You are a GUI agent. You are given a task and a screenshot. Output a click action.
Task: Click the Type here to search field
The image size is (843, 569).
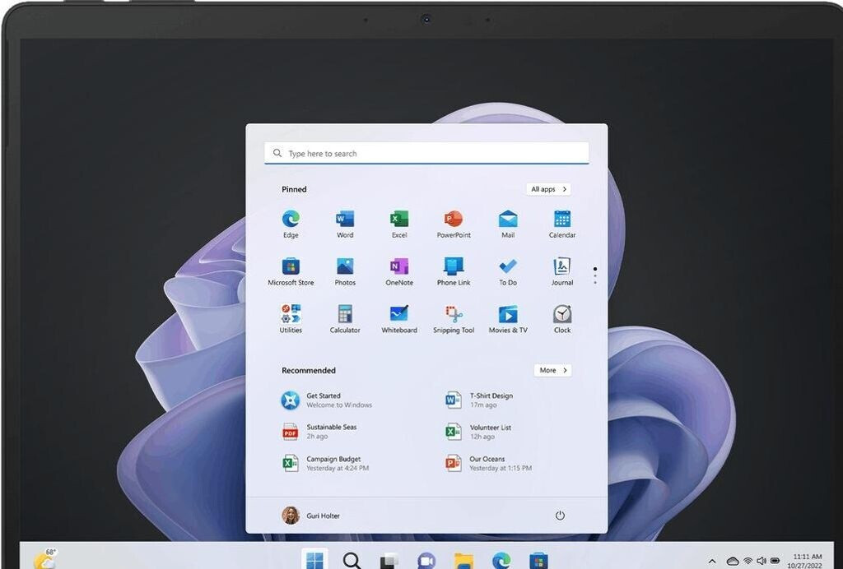[426, 154]
